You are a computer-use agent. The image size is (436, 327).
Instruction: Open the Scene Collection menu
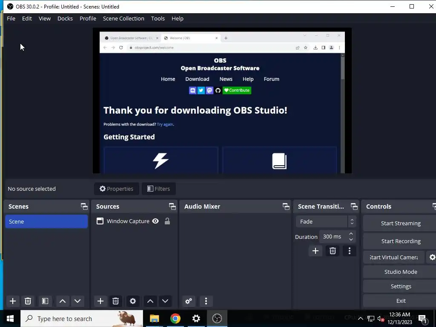click(123, 19)
